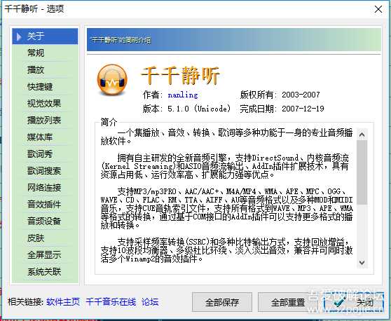Open author link nanling
Screen dimensions: 391x321
tap(183, 95)
